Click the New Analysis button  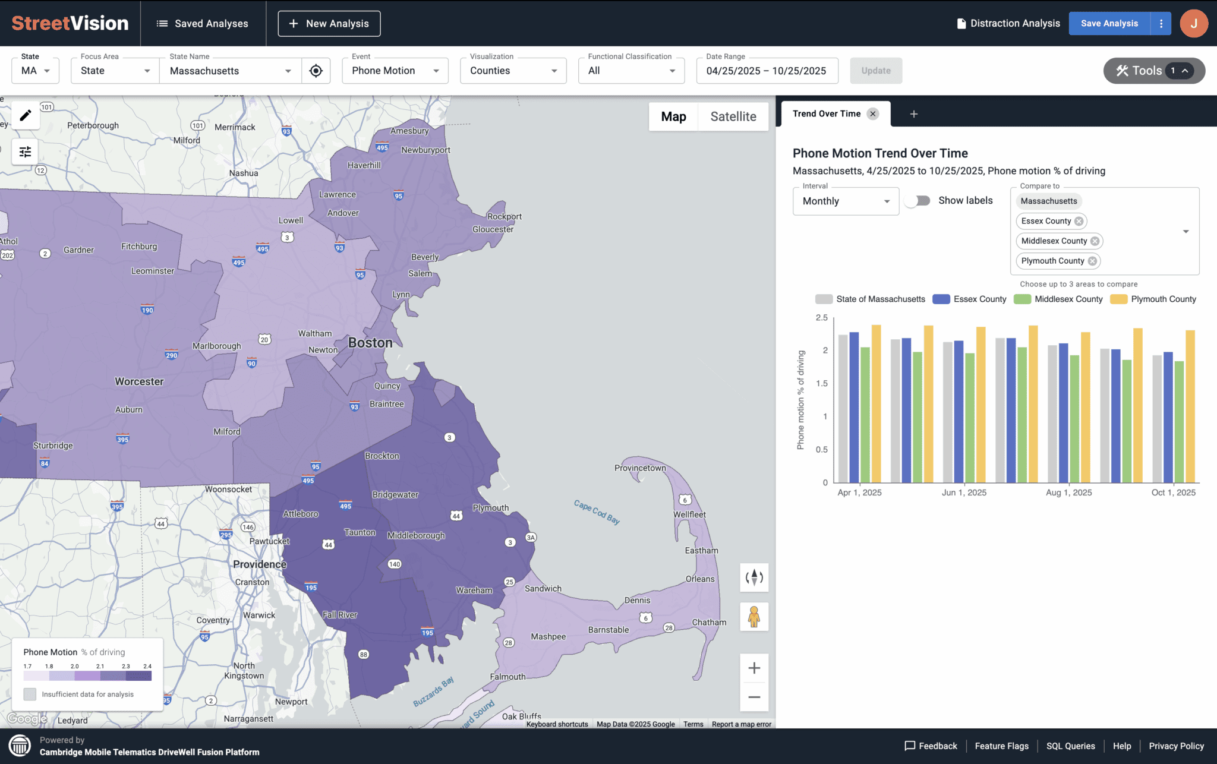[329, 24]
